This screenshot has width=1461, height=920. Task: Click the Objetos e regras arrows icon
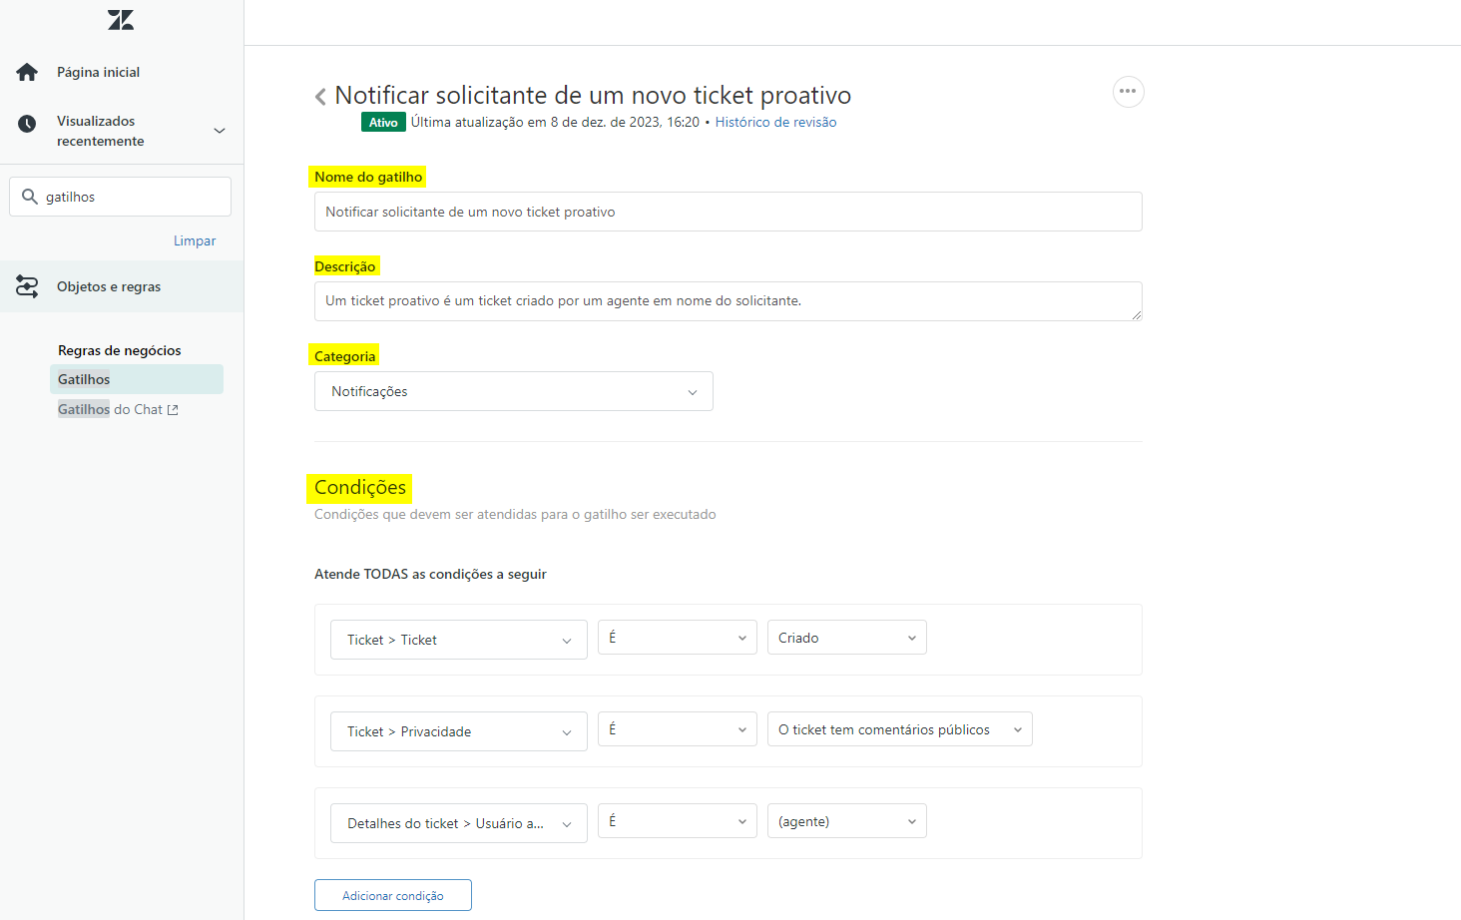click(x=27, y=287)
